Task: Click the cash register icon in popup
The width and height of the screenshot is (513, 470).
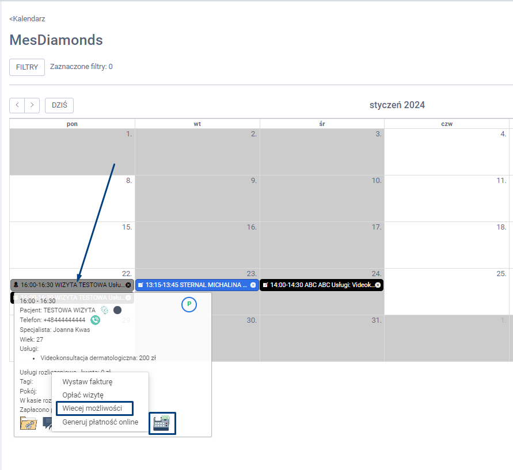Action: (x=162, y=423)
